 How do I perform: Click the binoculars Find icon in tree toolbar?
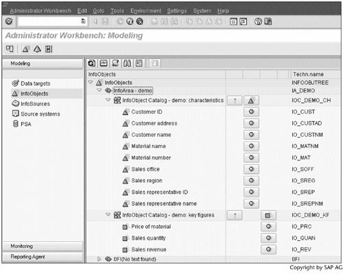127,63
